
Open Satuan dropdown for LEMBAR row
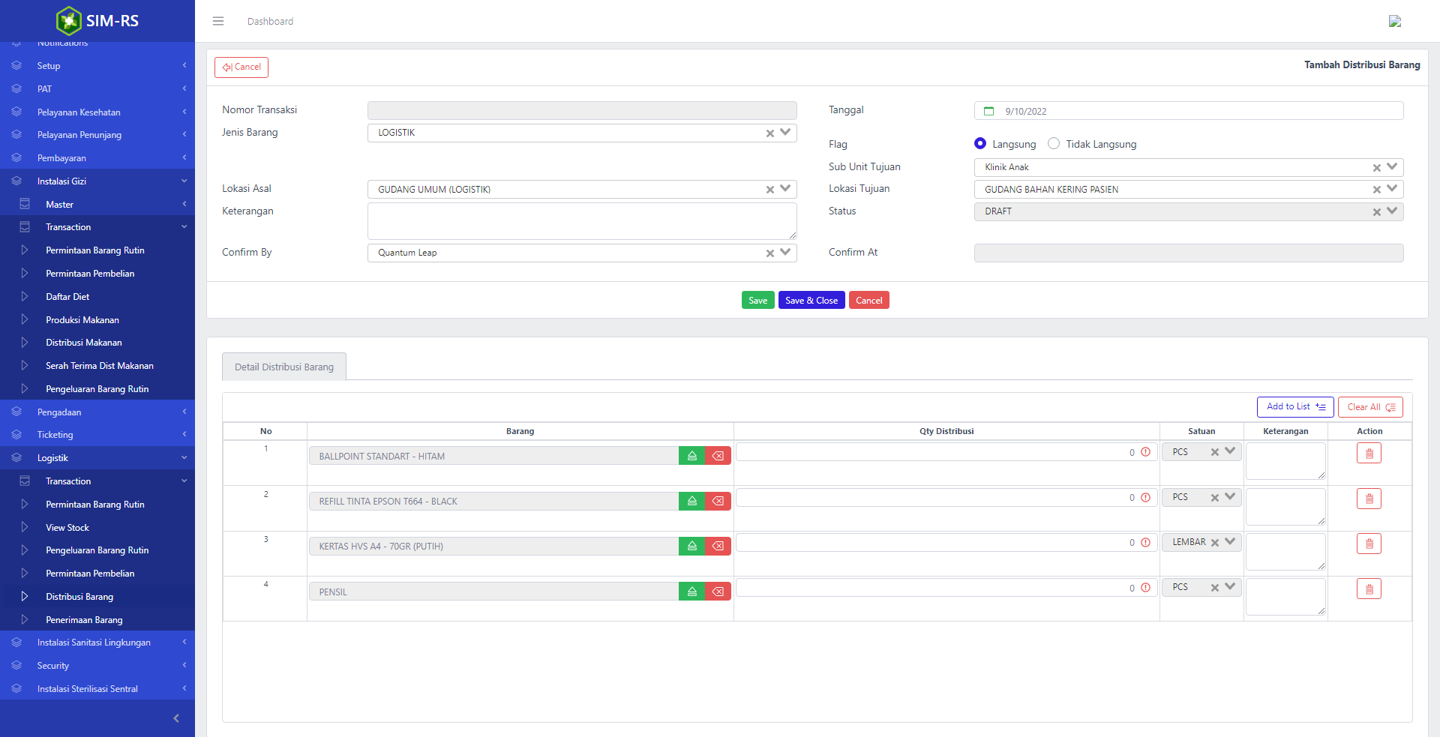[x=1230, y=541]
